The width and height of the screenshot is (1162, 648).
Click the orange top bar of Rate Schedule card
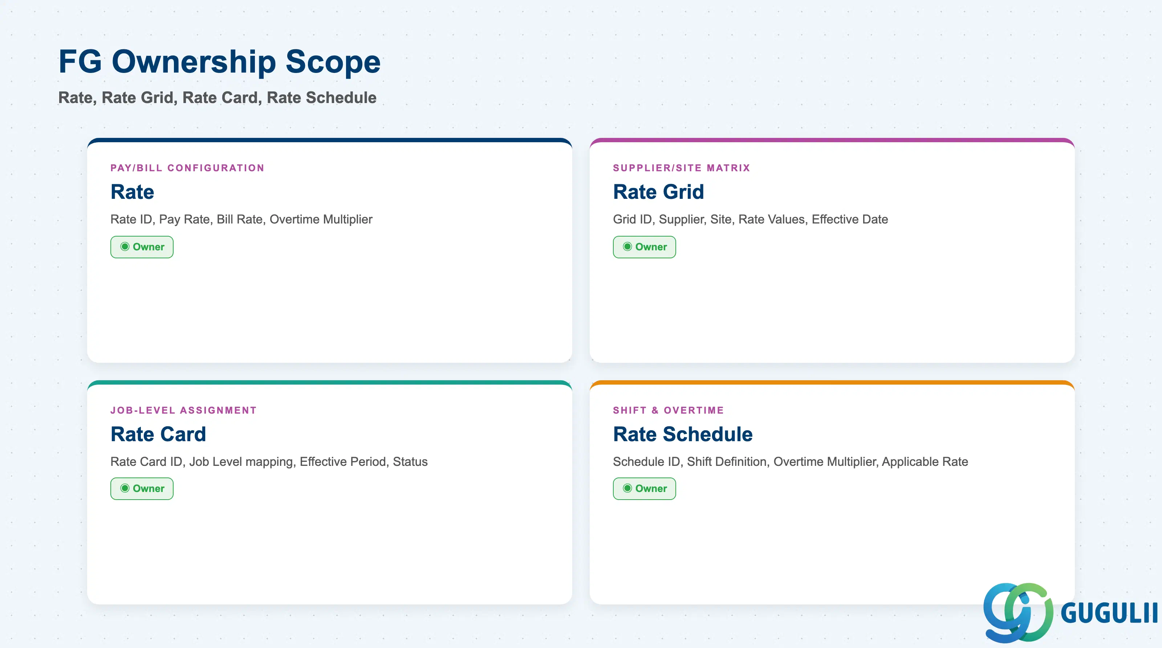832,382
